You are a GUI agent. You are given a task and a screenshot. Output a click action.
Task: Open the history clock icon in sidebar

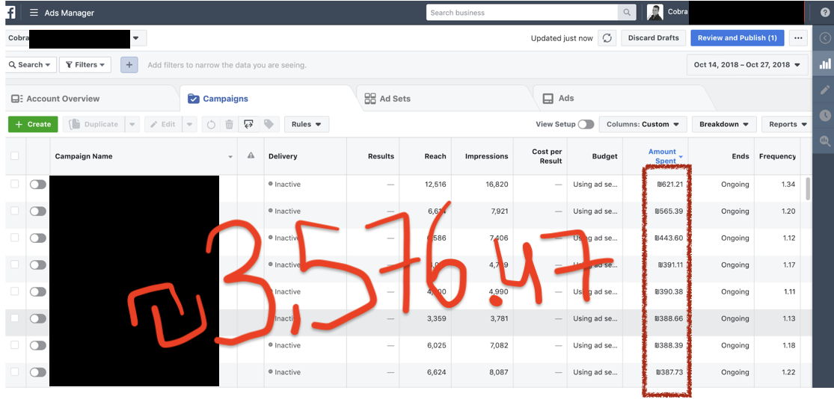coord(825,115)
